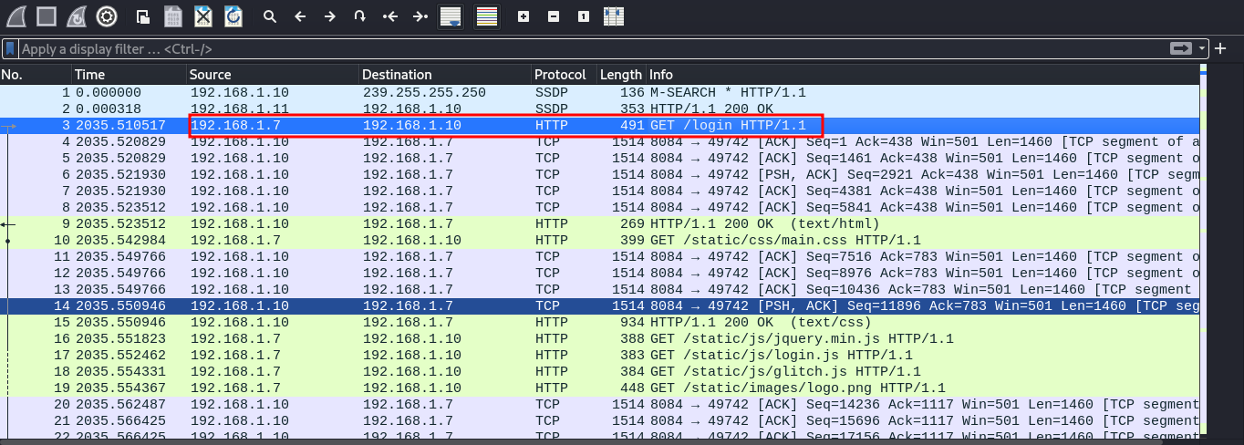1244x445 pixels.
Task: Sort by the Length column header
Action: [621, 75]
